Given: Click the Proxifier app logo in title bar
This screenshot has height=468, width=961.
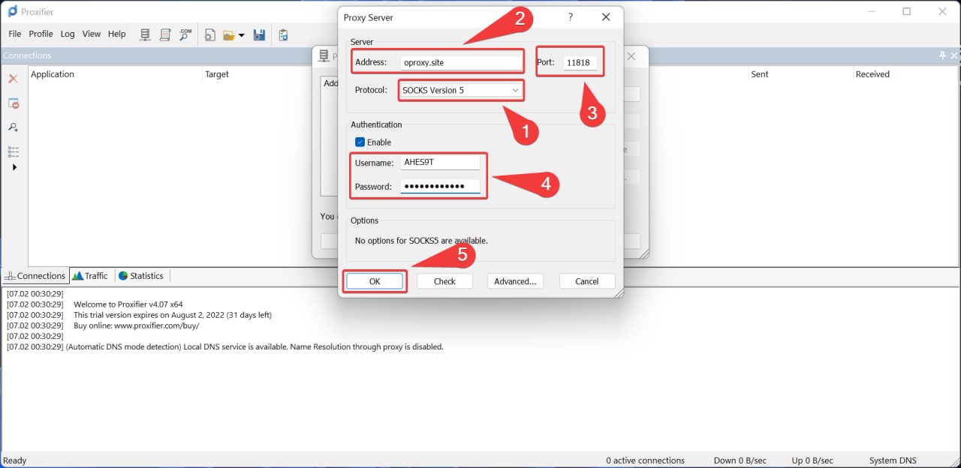Looking at the screenshot, I should pos(12,11).
